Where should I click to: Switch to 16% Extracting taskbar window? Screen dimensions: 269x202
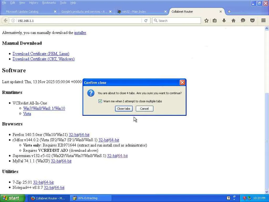click(x=91, y=198)
